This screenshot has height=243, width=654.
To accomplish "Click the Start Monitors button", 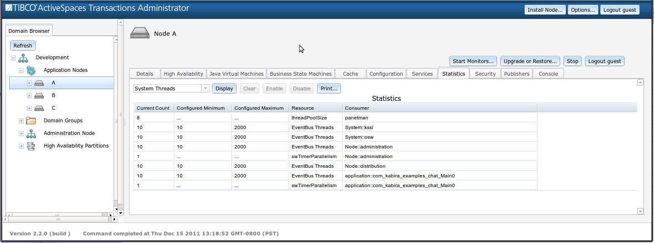I will tap(473, 61).
